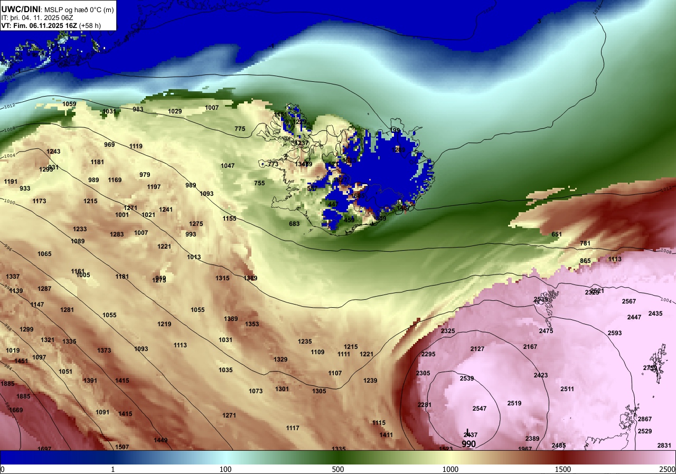Click the freezing-level value 1411

386,435
